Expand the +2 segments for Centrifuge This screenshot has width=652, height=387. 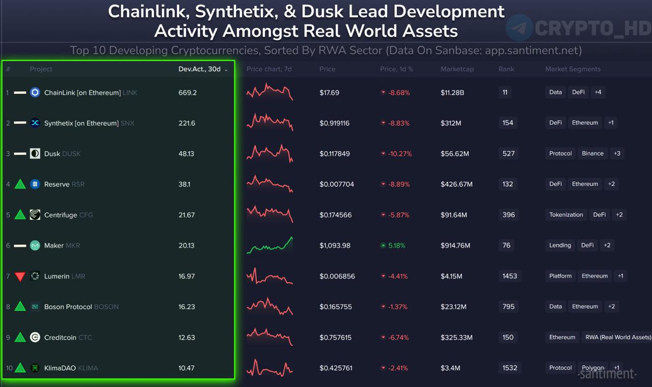point(619,214)
